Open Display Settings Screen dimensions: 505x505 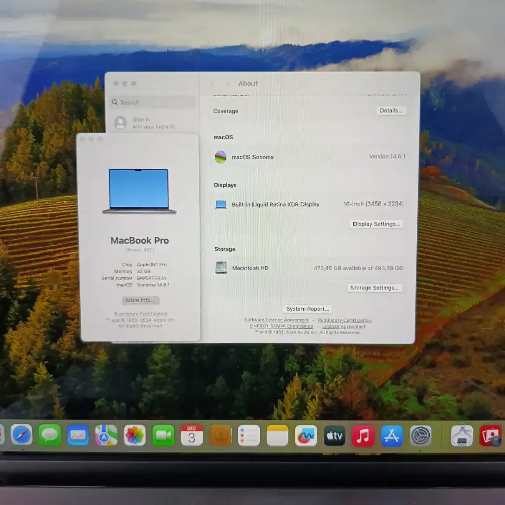[x=376, y=224]
